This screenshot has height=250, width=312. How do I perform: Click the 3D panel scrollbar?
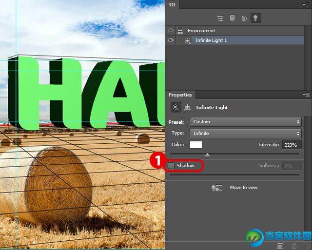click(x=308, y=58)
